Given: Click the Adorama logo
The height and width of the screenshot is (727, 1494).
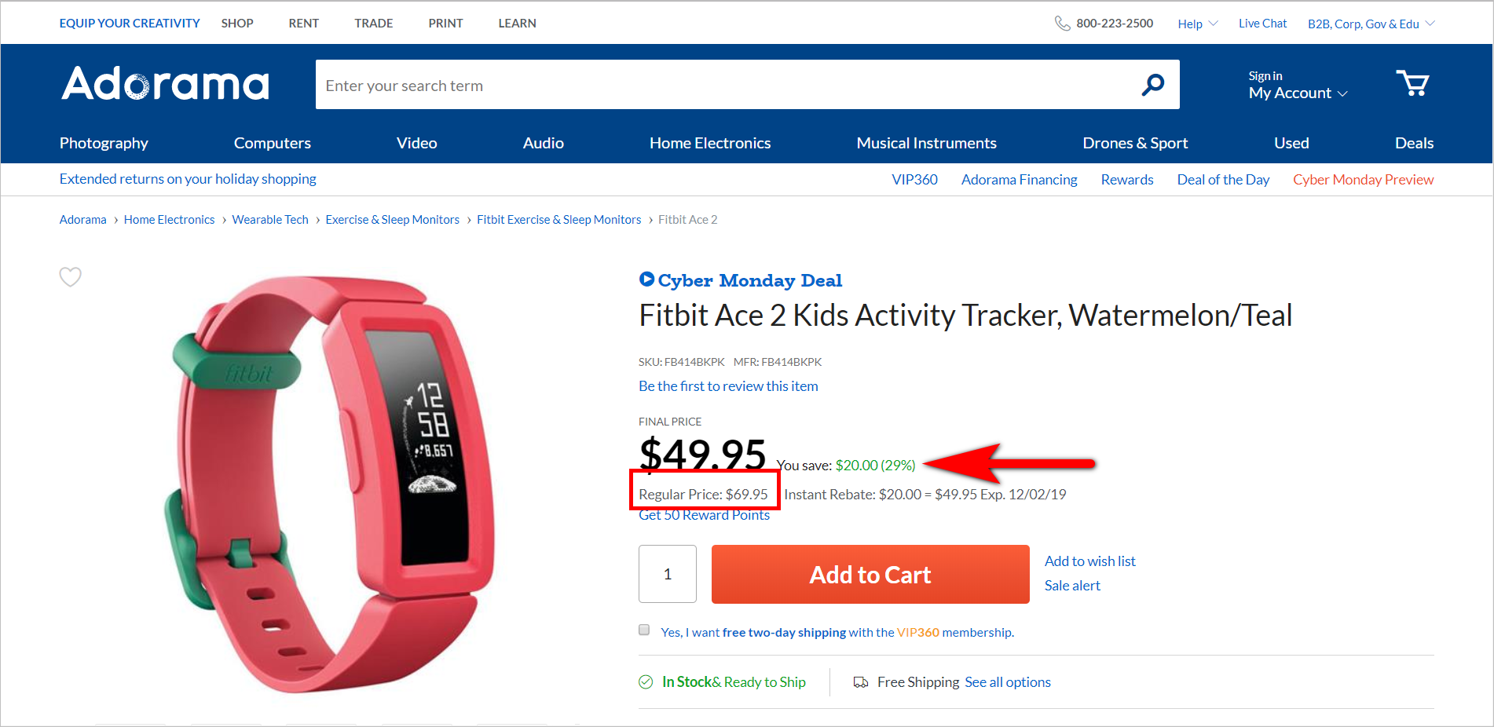Looking at the screenshot, I should [x=164, y=84].
